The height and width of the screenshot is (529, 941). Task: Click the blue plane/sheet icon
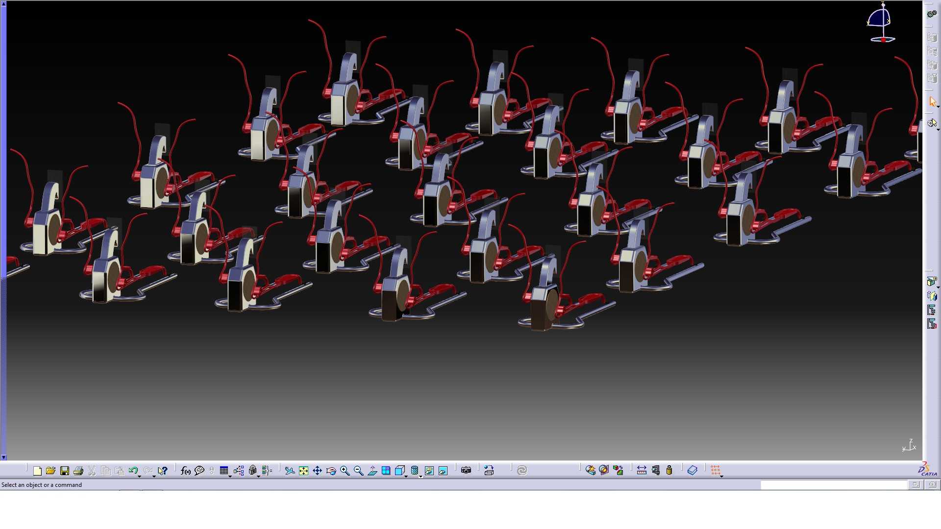[x=692, y=471]
